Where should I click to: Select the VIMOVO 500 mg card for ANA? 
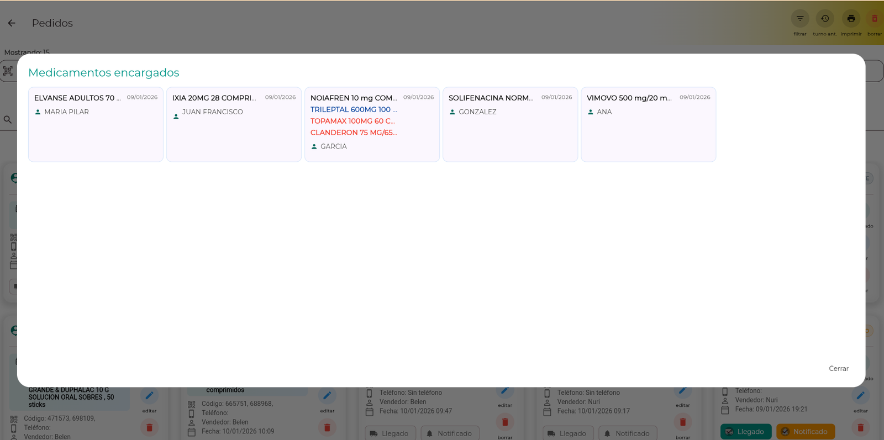(648, 124)
